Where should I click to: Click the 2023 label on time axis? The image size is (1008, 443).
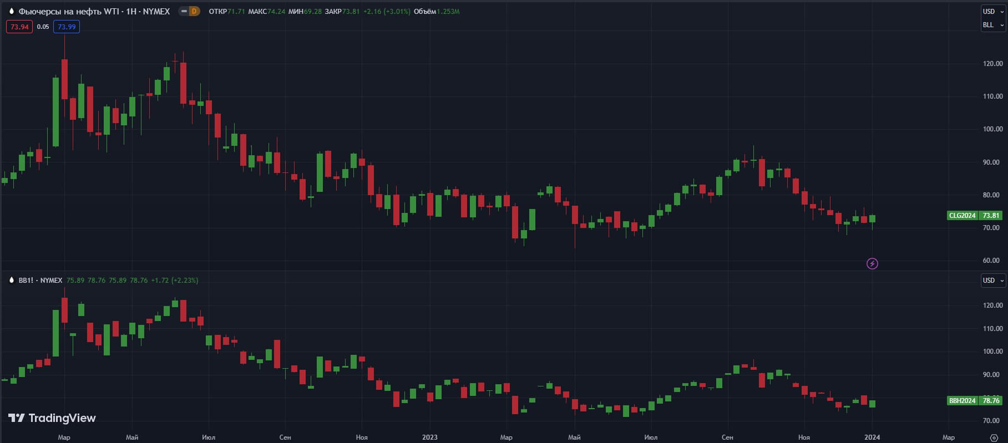pyautogui.click(x=430, y=437)
